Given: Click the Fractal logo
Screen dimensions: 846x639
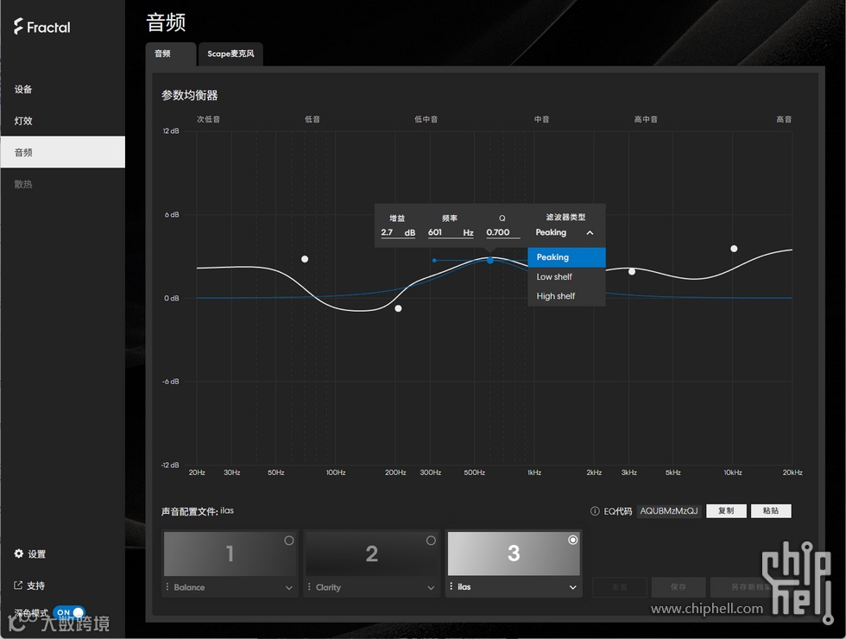Looking at the screenshot, I should (x=42, y=27).
